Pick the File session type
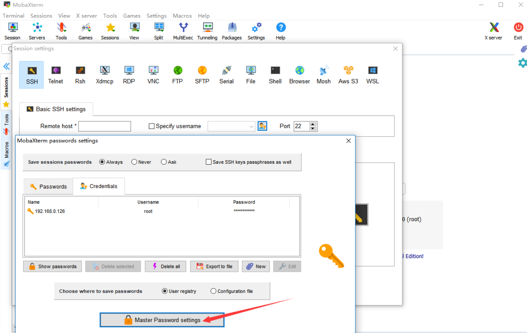Image resolution: width=527 pixels, height=333 pixels. (x=251, y=75)
